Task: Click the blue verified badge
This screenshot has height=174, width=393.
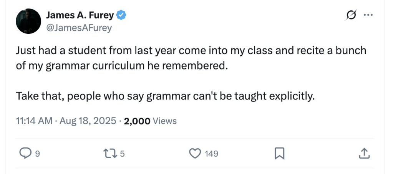Action: pos(121,15)
